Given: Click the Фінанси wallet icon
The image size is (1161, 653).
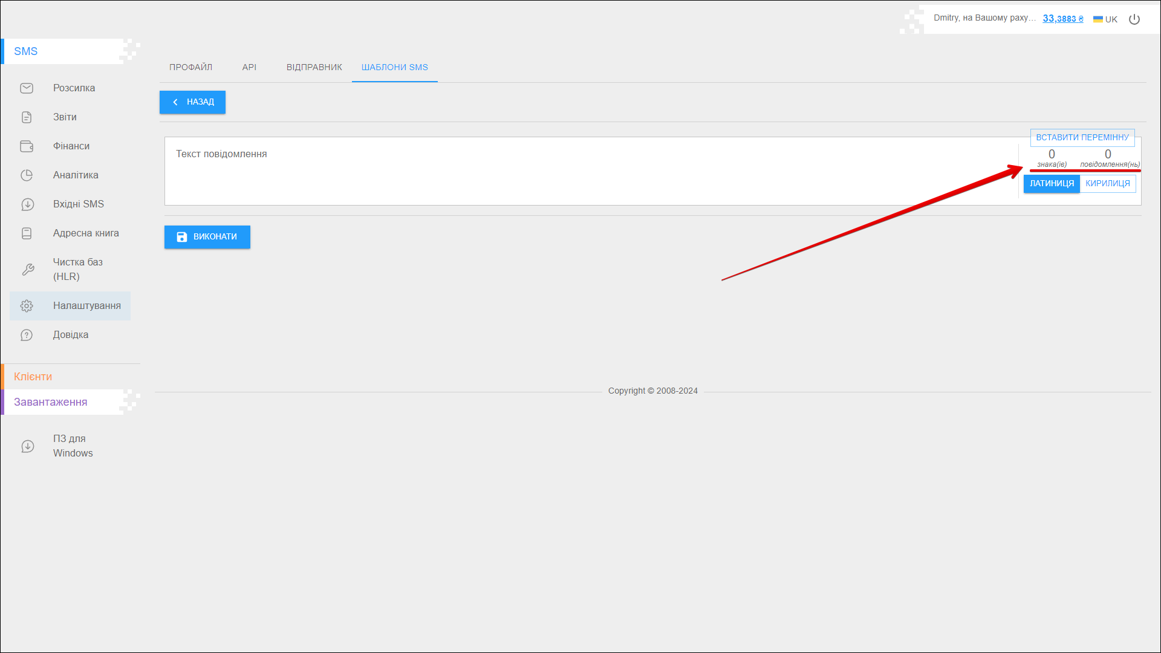Looking at the screenshot, I should [27, 146].
